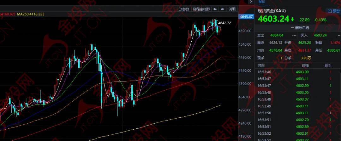Click the tick price 4602.70
The image size is (341, 141).
pyautogui.click(x=302, y=120)
